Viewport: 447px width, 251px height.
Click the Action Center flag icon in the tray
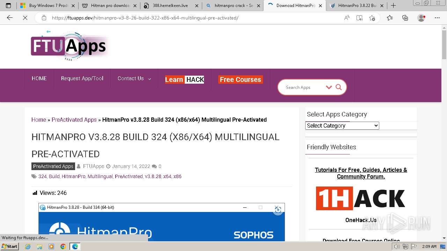414,246
